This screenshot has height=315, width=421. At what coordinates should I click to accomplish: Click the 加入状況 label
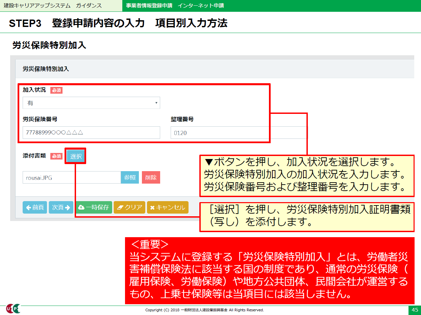(34, 90)
